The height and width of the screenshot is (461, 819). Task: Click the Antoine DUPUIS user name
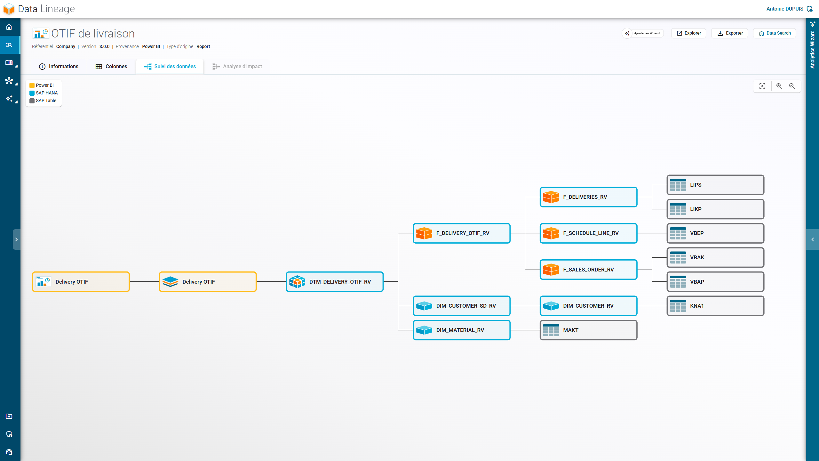[x=785, y=9]
